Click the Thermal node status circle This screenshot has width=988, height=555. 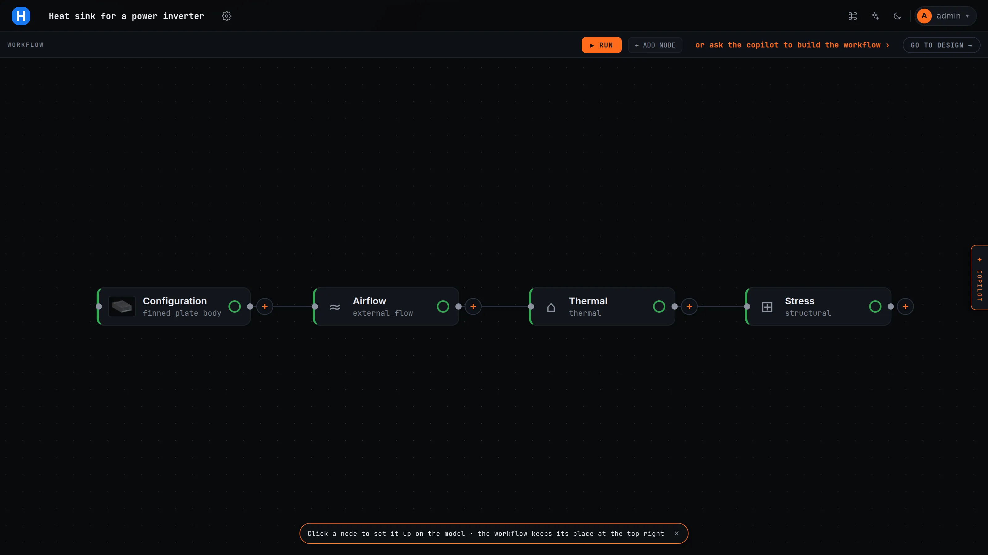(x=659, y=306)
